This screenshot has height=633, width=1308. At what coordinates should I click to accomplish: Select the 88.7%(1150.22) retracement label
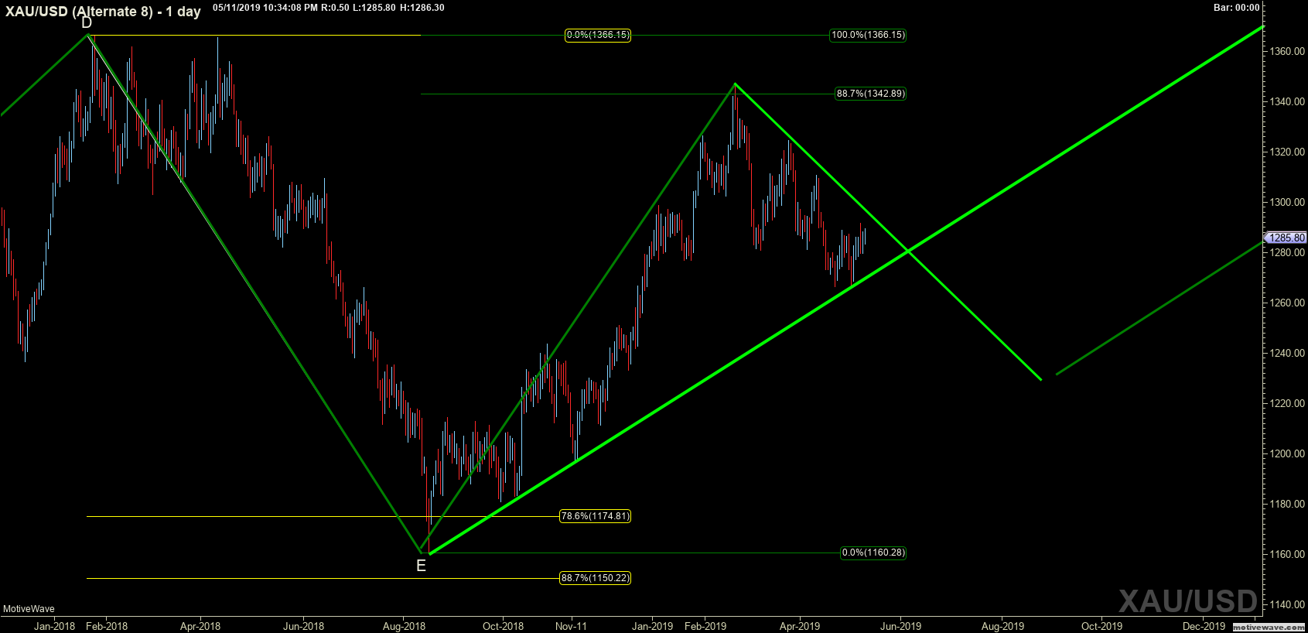click(595, 578)
